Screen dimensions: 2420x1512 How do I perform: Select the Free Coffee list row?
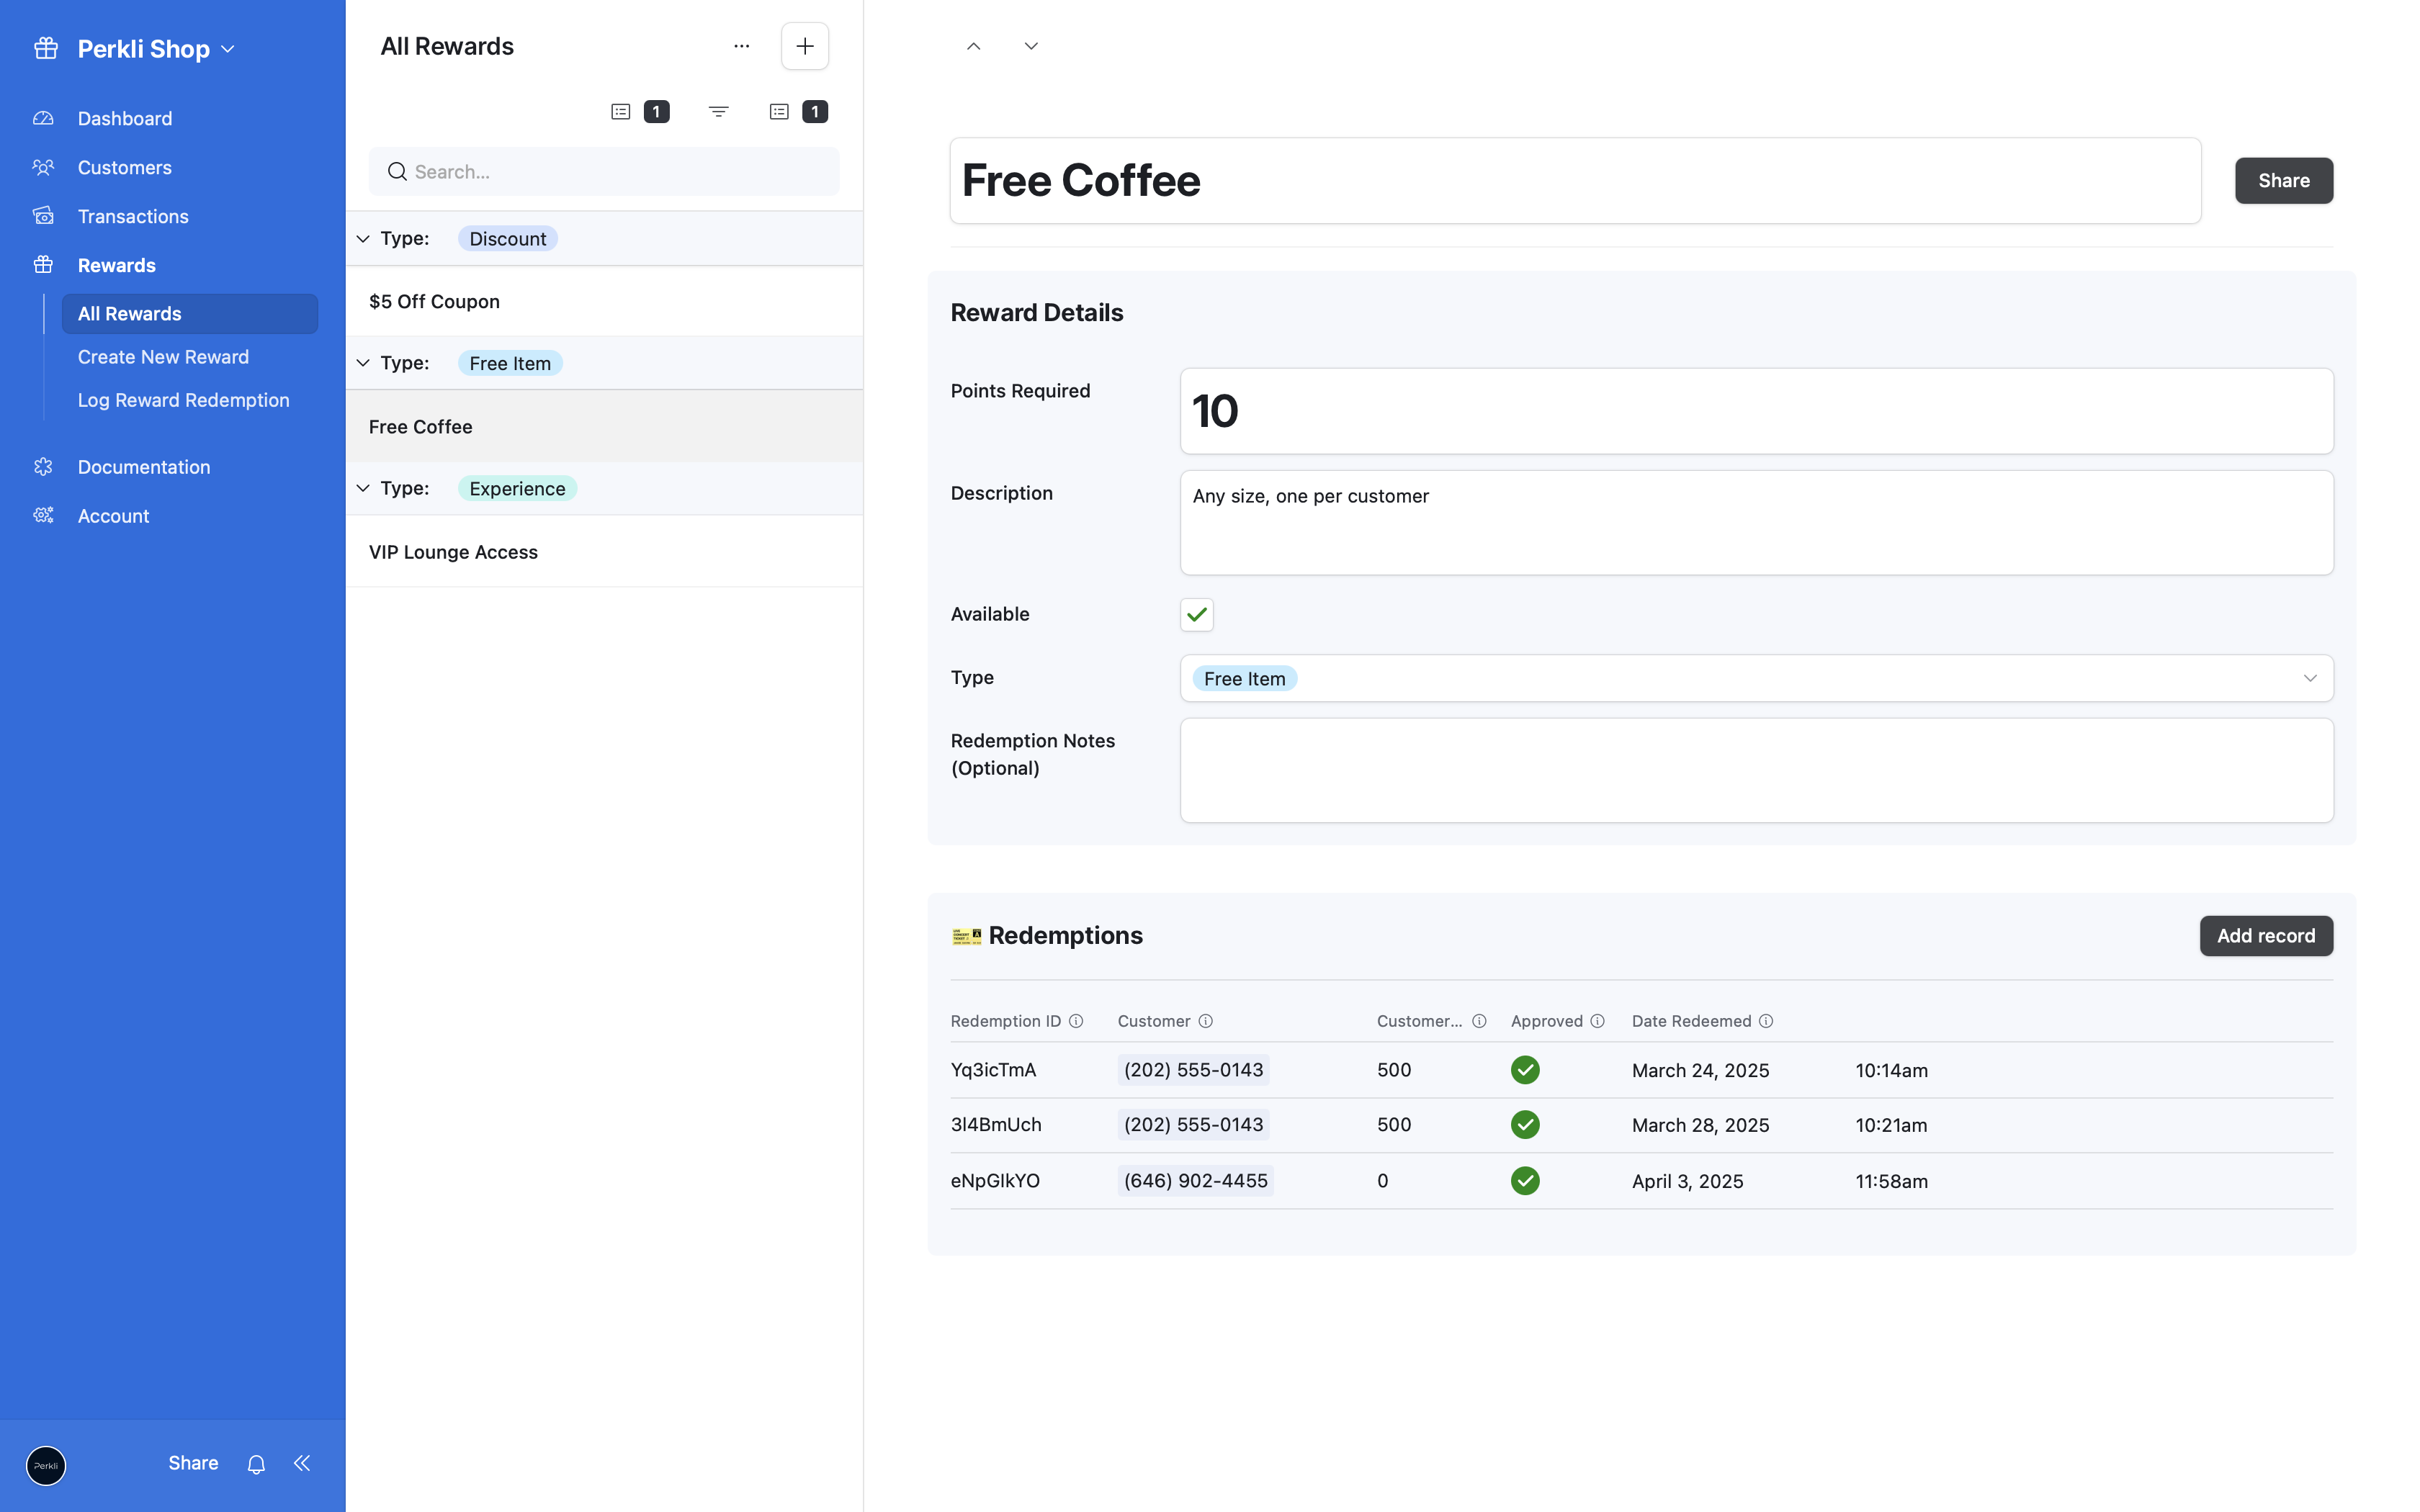(x=604, y=426)
